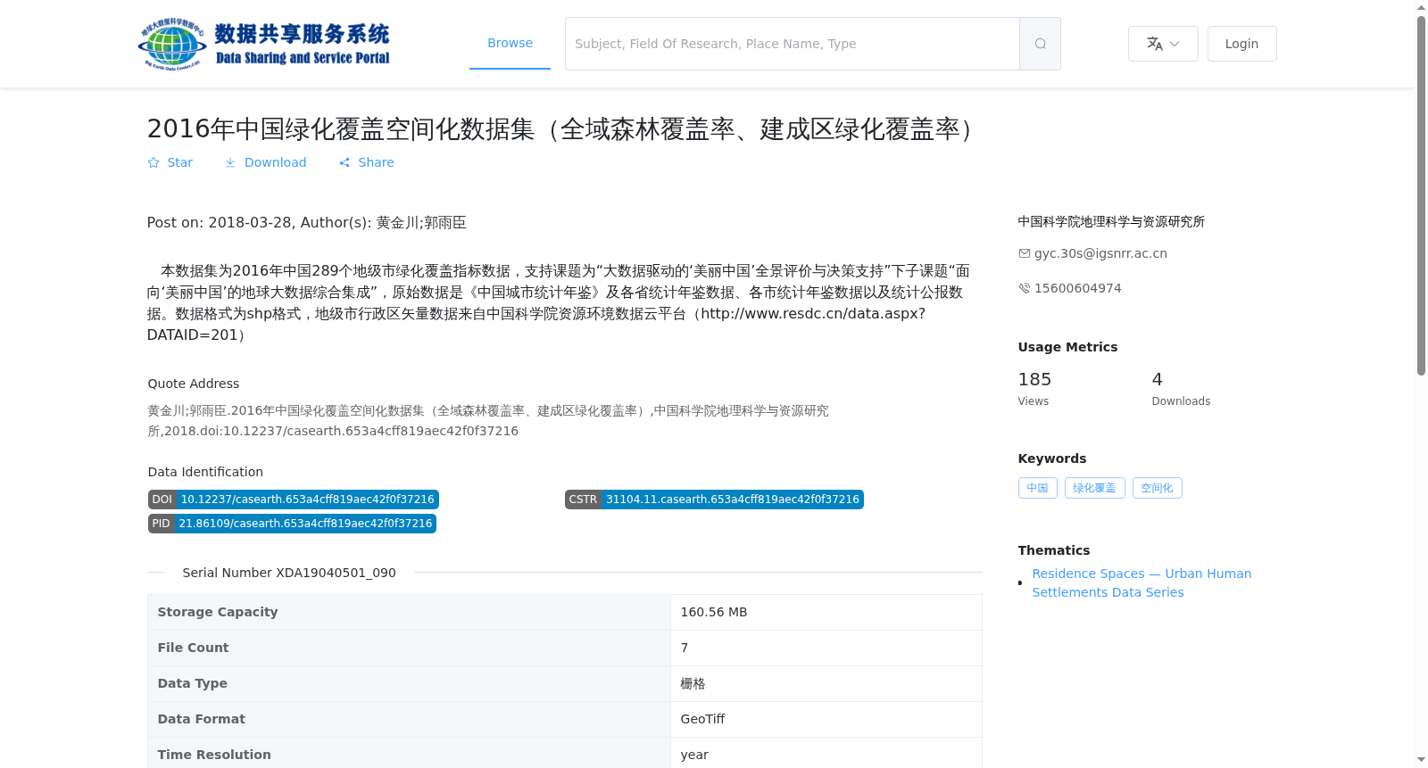
Task: Click the email address gyc.30s@igsnrr.ac.cn
Action: (1100, 253)
